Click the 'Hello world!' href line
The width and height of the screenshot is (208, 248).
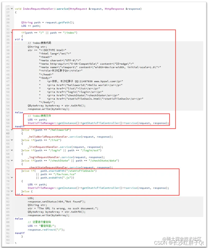click(81, 85)
